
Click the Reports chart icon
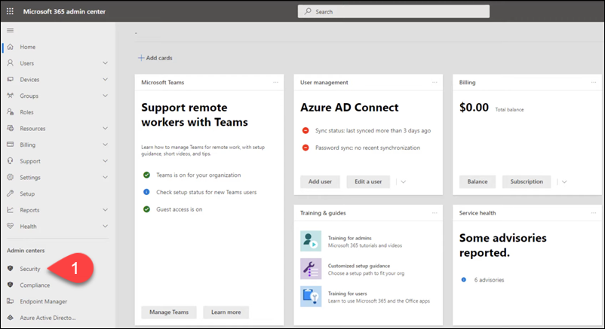click(x=11, y=209)
